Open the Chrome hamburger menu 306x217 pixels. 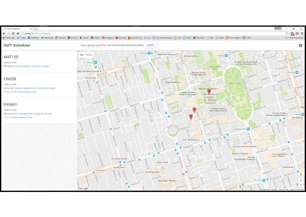pos(302,33)
